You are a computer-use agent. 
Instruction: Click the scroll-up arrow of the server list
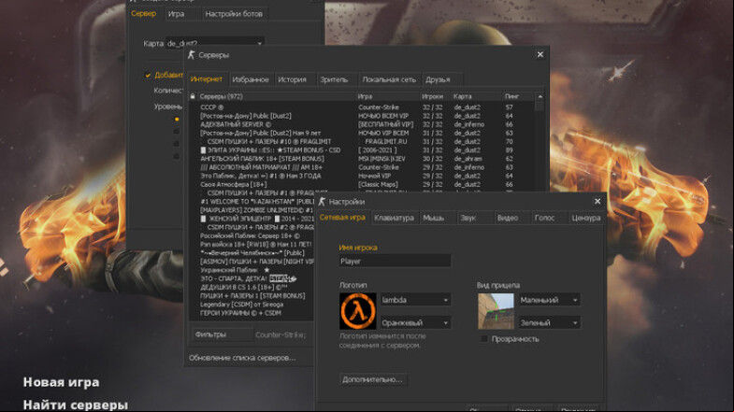coord(540,96)
